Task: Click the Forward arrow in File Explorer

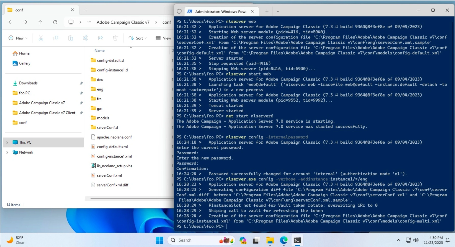Action: pos(25,22)
